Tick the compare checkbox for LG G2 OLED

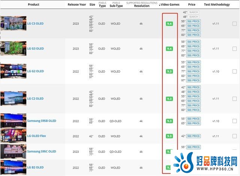click(234, 72)
